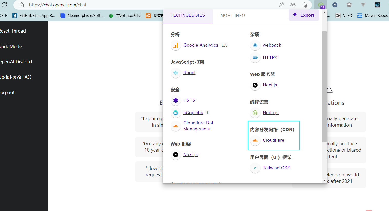389x211 pixels.
Task: Click the webpack logo icon
Action: [x=255, y=45]
